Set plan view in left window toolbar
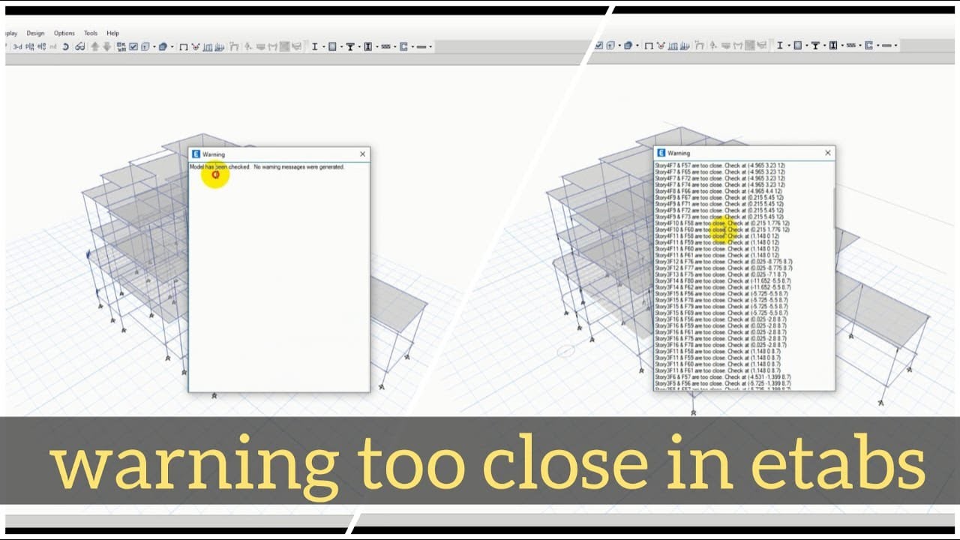Viewport: 960px width, 540px height. 29,46
